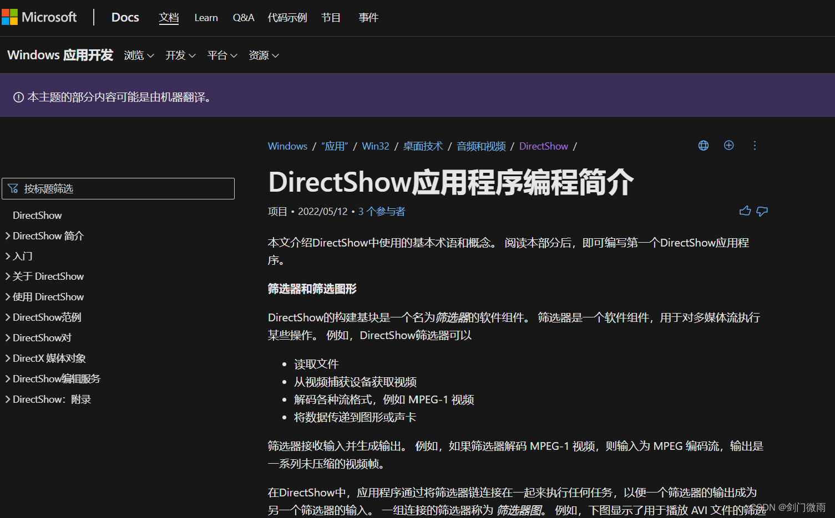Expand the 浏览 dropdown
Viewport: 835px width, 518px height.
tap(139, 55)
